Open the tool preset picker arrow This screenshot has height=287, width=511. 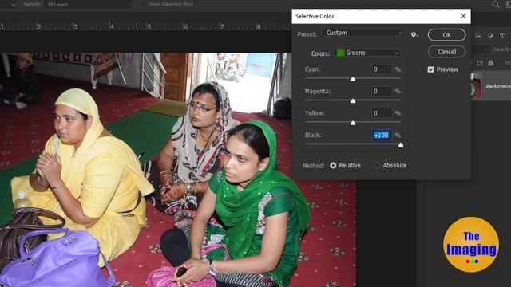14,5
